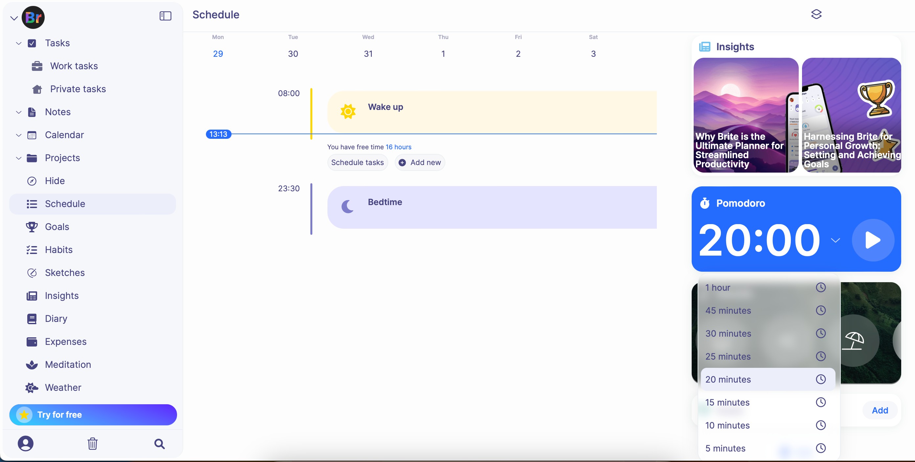The image size is (915, 462).
Task: Collapse the Calendar section chevron
Action: (18, 135)
